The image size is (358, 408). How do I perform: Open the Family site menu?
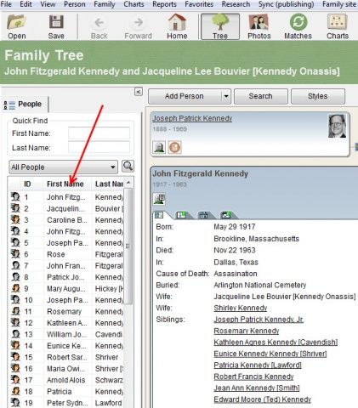click(339, 4)
